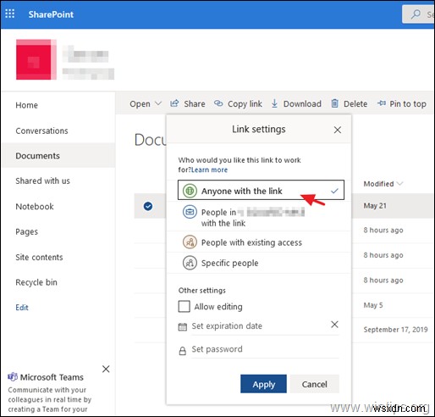
Task: Click the Apply button
Action: point(263,384)
